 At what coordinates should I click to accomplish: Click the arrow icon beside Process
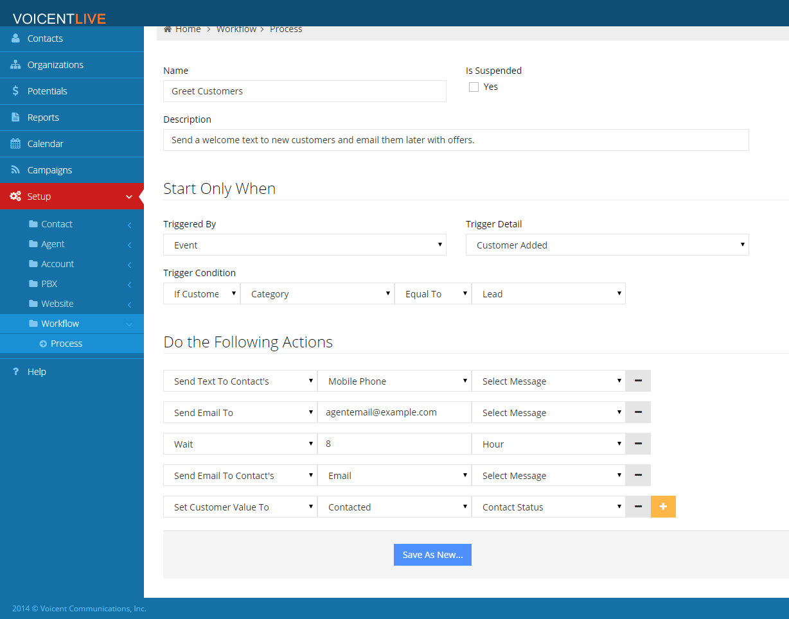(x=43, y=344)
